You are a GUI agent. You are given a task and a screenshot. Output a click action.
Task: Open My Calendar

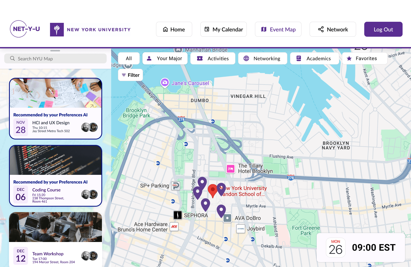click(223, 29)
